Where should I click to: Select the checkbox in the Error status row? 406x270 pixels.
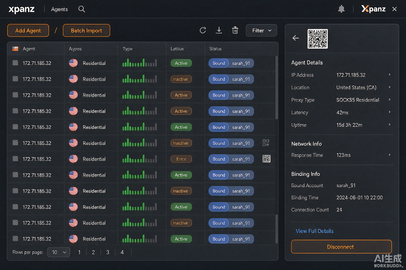[x=15, y=159]
